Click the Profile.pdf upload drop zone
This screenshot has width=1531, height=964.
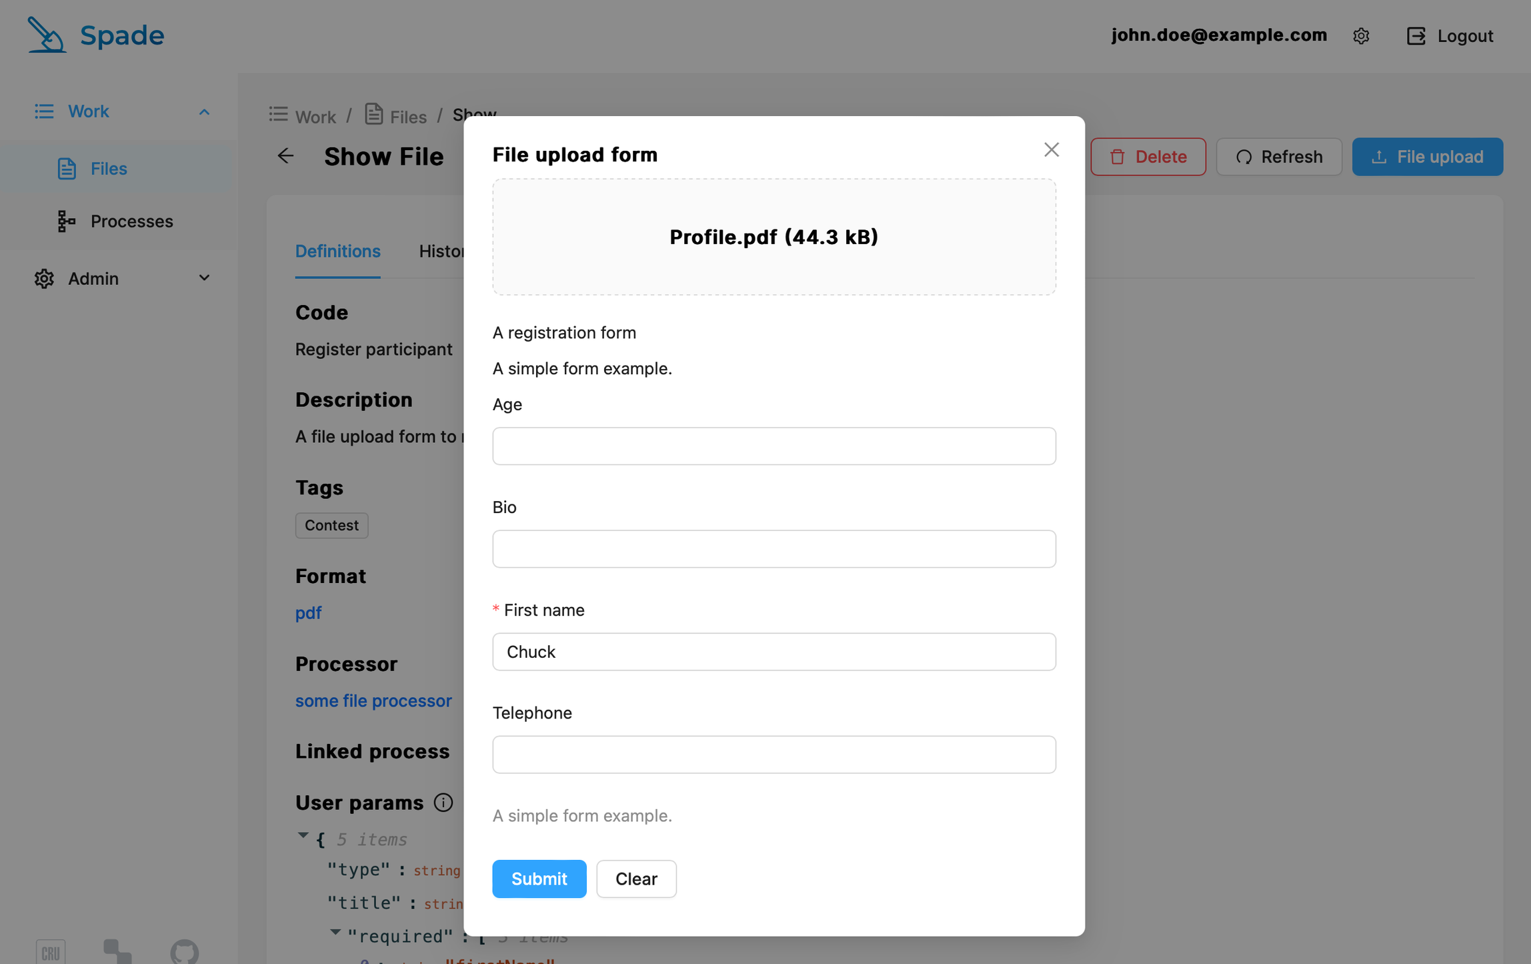point(774,237)
